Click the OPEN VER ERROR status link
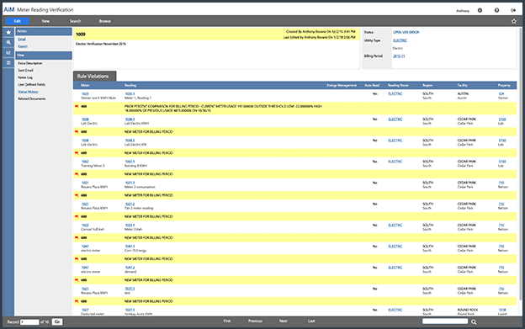The height and width of the screenshot is (329, 525). [x=406, y=32]
